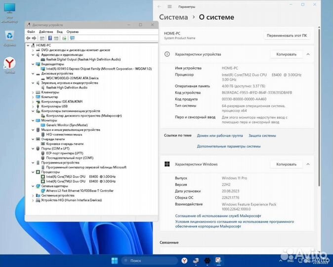Select Generic Monitor (SyncMaster)
This screenshot has height=267, width=333.
click(x=67, y=125)
